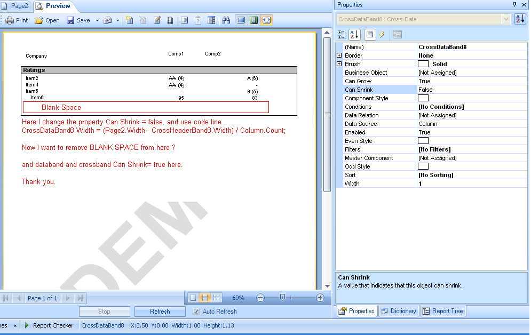Open the Save dropdown arrow
This screenshot has height=335, width=531.
coord(97,20)
